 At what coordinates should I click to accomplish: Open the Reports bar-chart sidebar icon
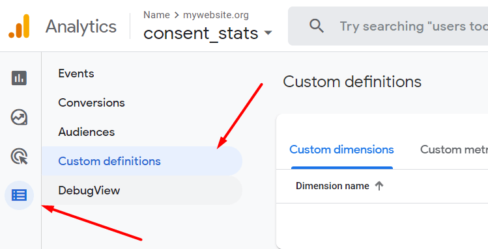19,77
